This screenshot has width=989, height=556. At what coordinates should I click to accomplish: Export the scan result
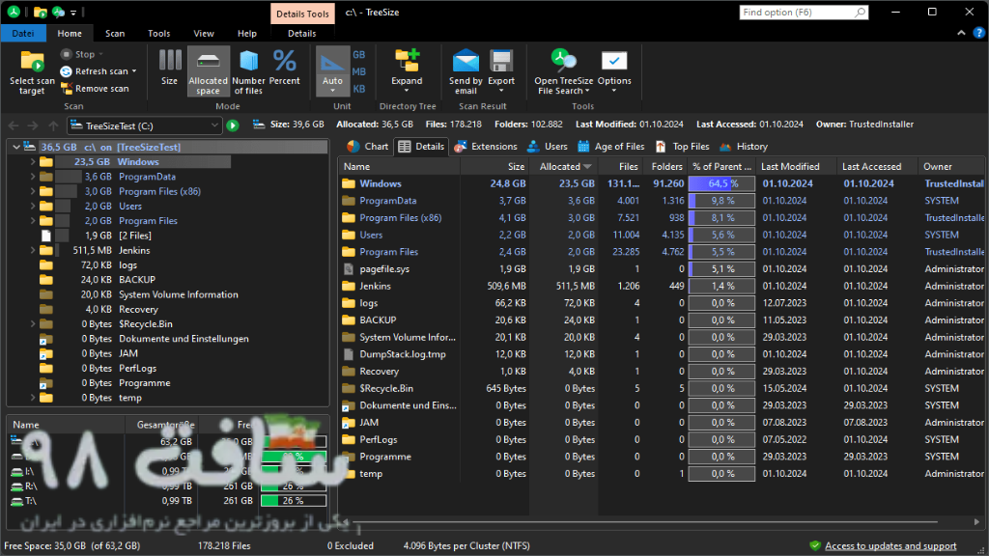pyautogui.click(x=501, y=70)
